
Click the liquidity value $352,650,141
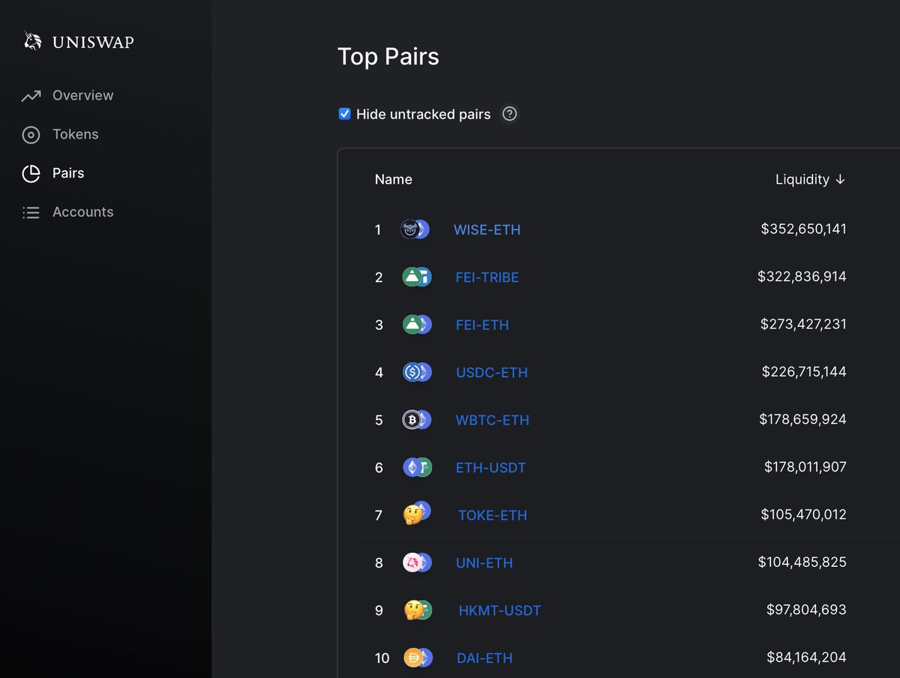point(803,229)
